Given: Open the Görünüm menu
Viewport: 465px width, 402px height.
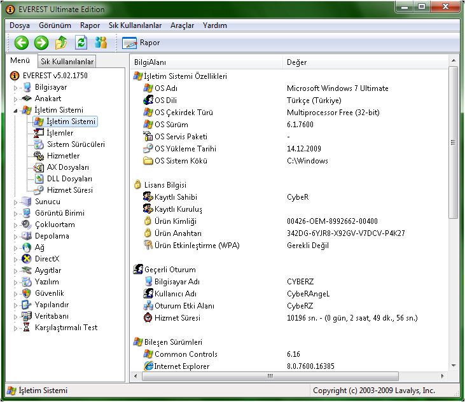Looking at the screenshot, I should 55,25.
